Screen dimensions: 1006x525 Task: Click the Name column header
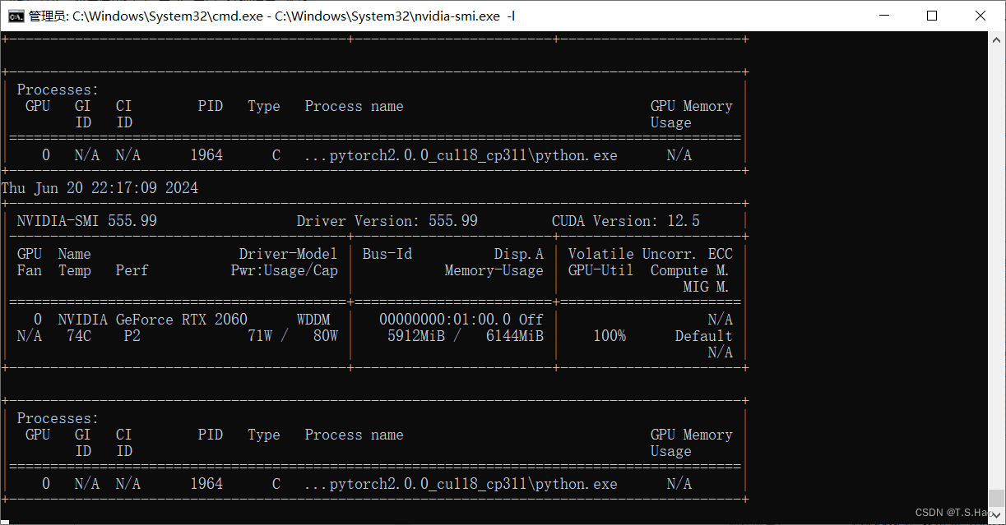coord(75,254)
